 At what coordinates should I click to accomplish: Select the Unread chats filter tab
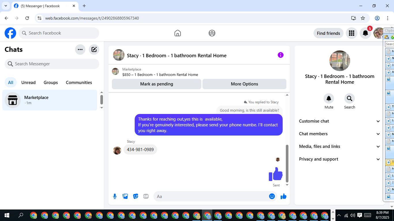(x=29, y=83)
